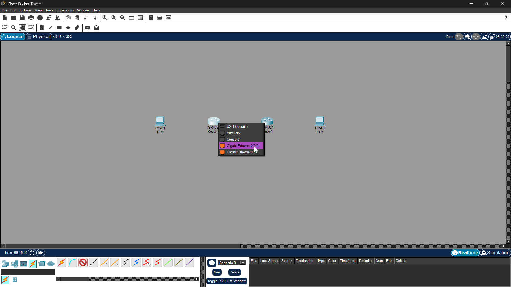Select Console port in popup
511x287 pixels.
pos(233,140)
